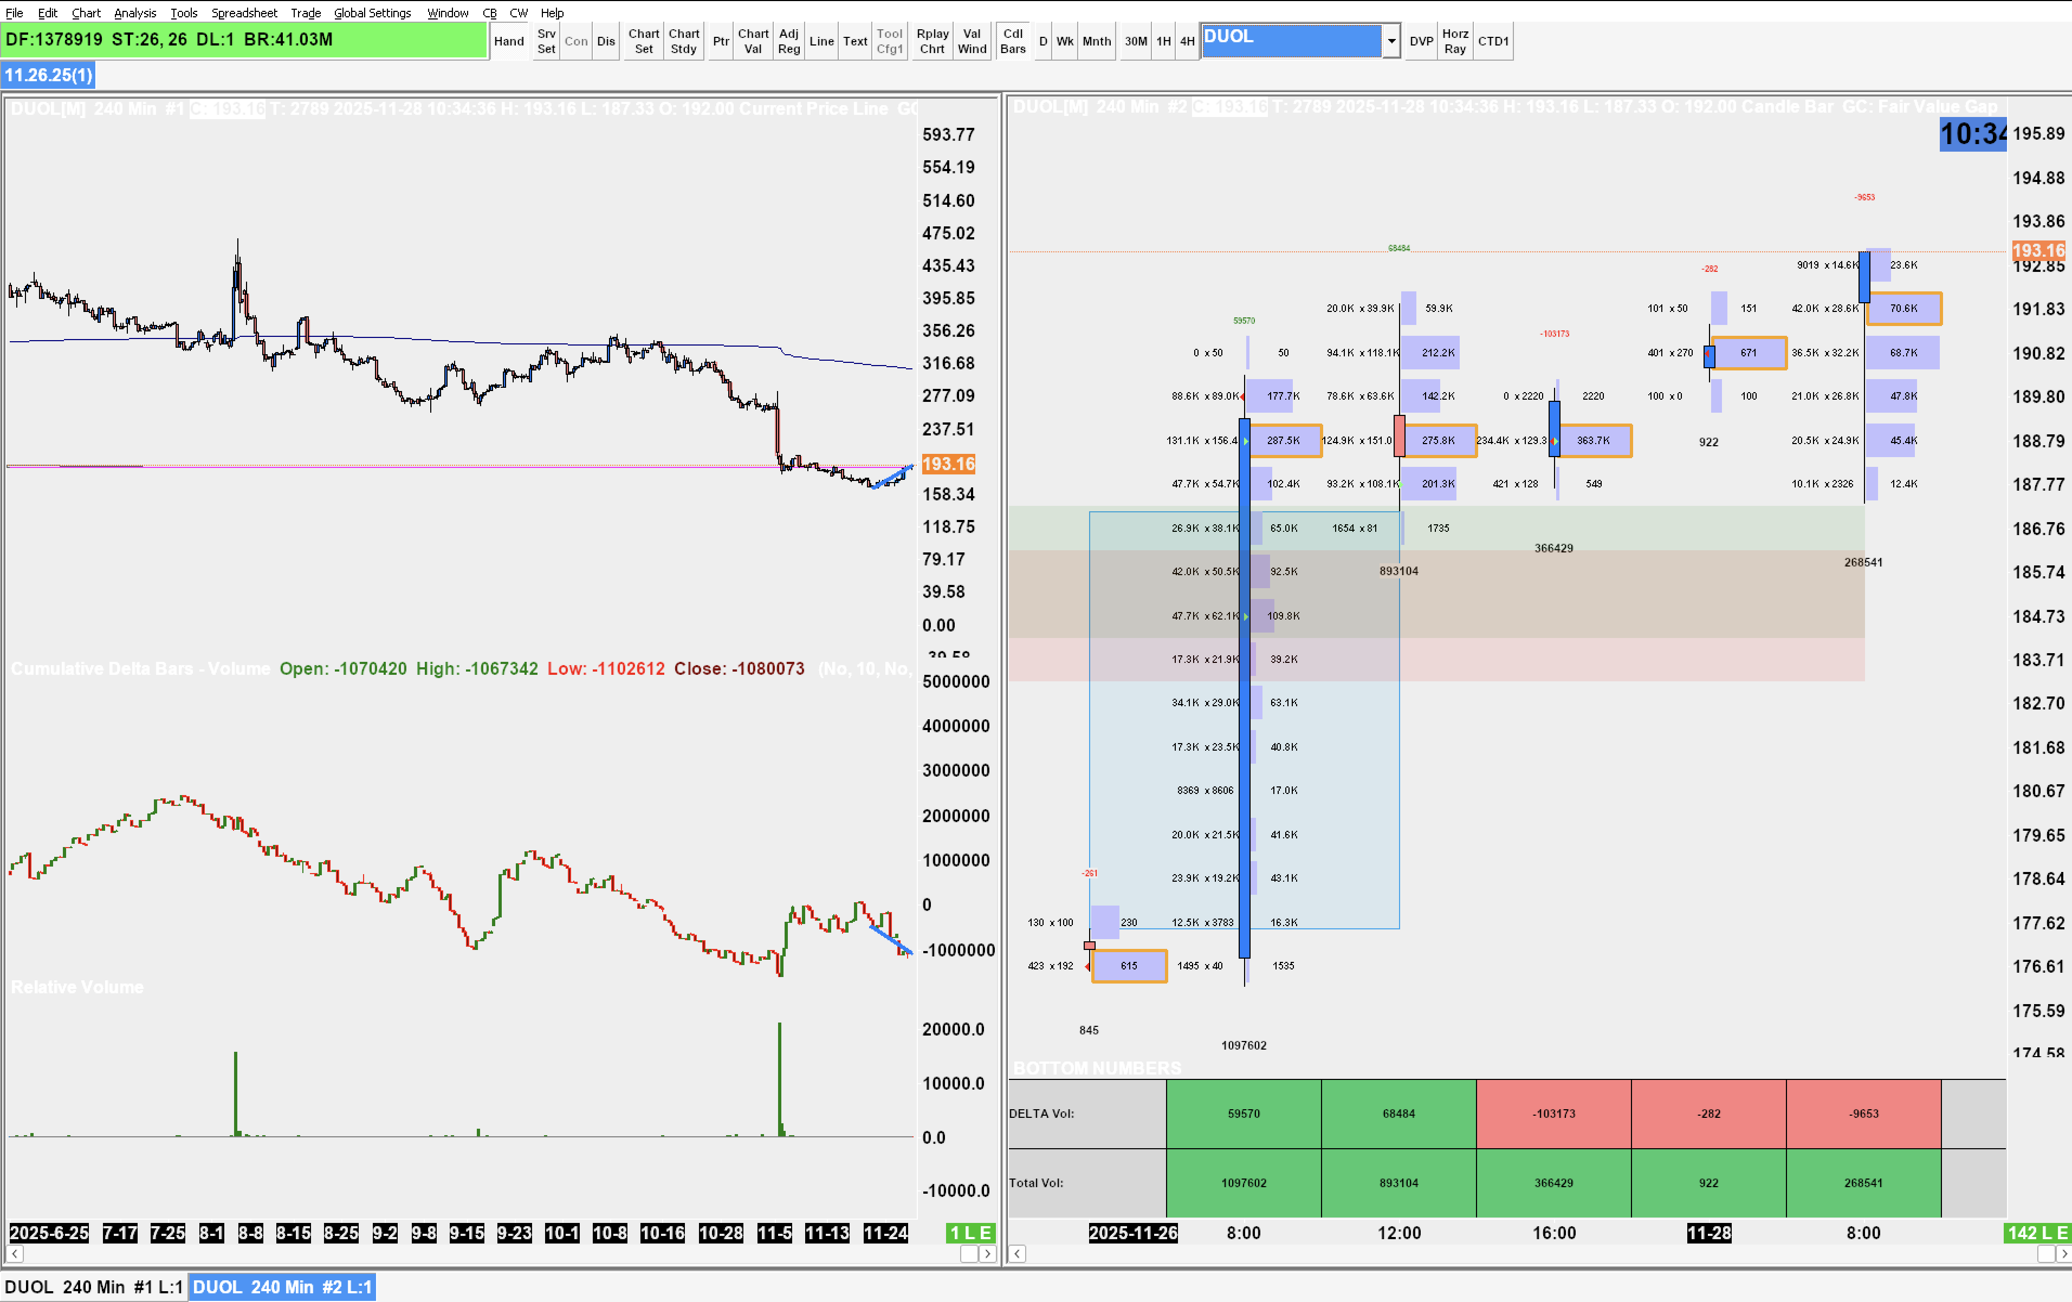
Task: Open Rplay Chrt replay chart button
Action: [x=932, y=41]
